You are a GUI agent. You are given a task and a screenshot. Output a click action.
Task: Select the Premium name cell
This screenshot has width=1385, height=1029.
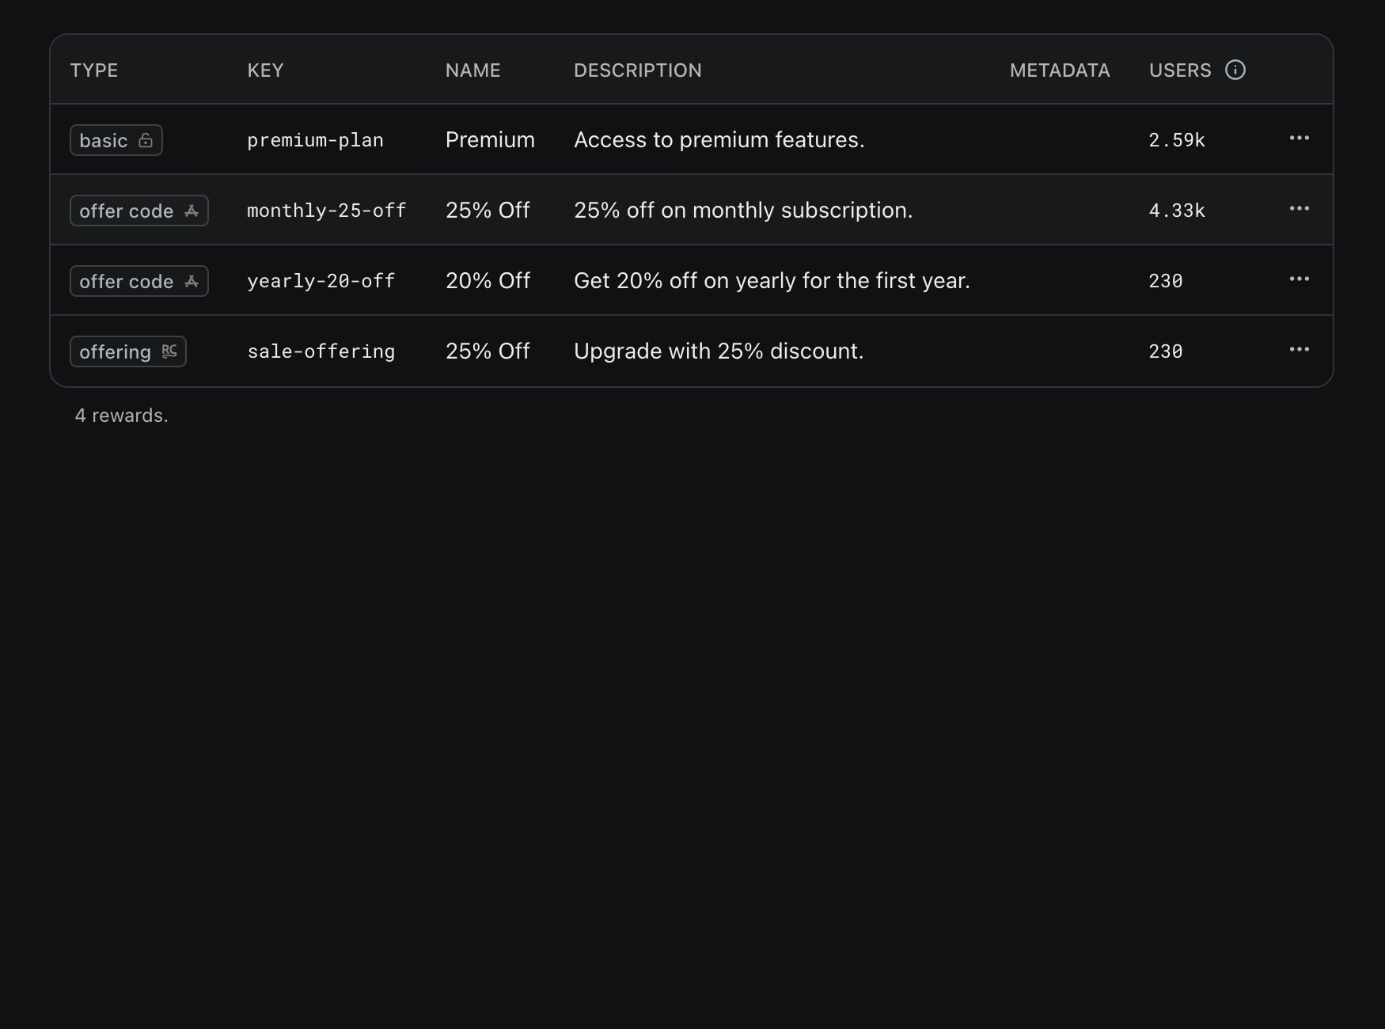[490, 139]
